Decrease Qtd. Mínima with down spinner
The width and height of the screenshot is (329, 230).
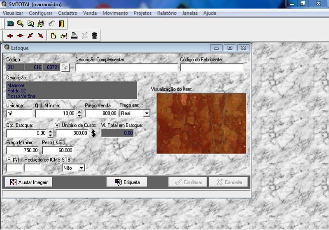[x=79, y=116]
